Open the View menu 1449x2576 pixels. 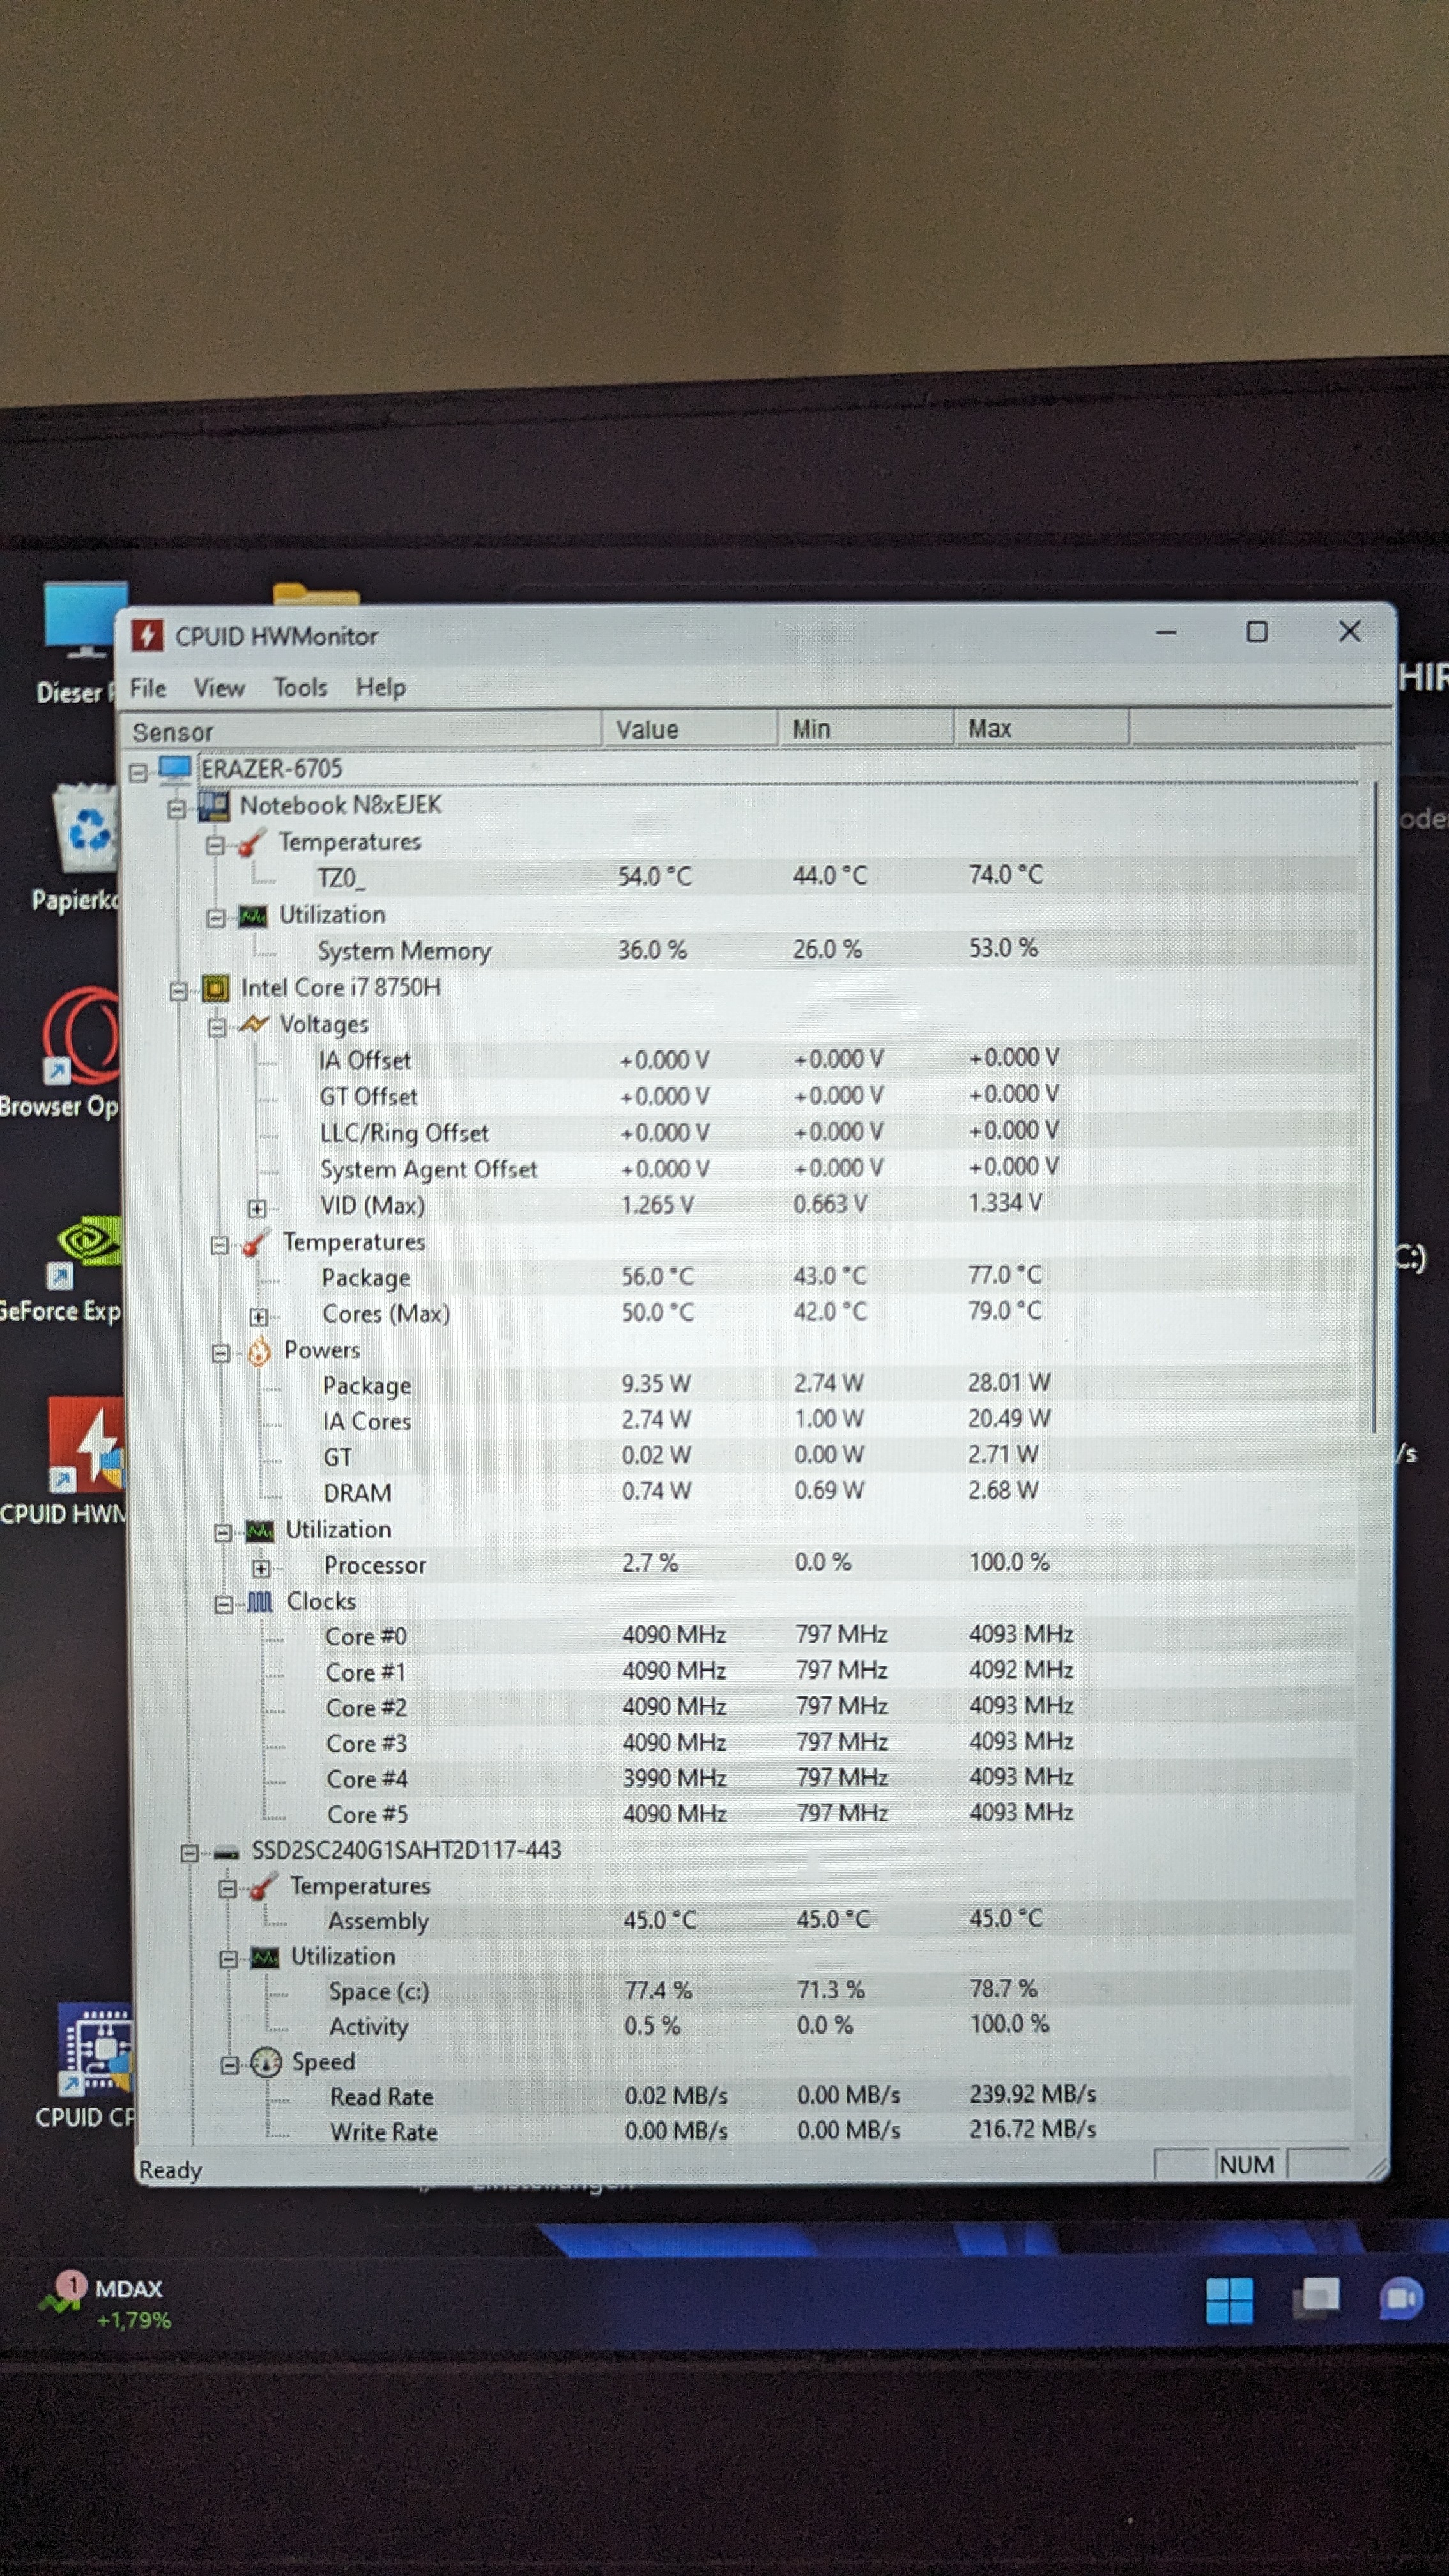[x=219, y=688]
